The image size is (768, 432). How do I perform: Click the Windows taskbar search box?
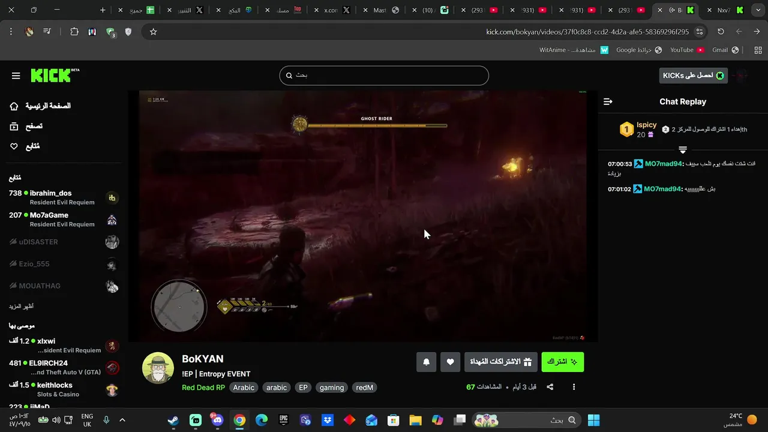527,420
